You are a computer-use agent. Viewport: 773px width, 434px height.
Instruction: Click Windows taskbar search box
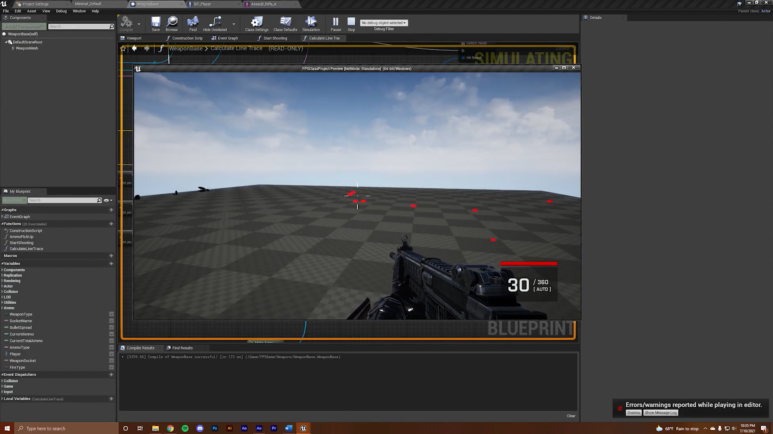point(66,428)
